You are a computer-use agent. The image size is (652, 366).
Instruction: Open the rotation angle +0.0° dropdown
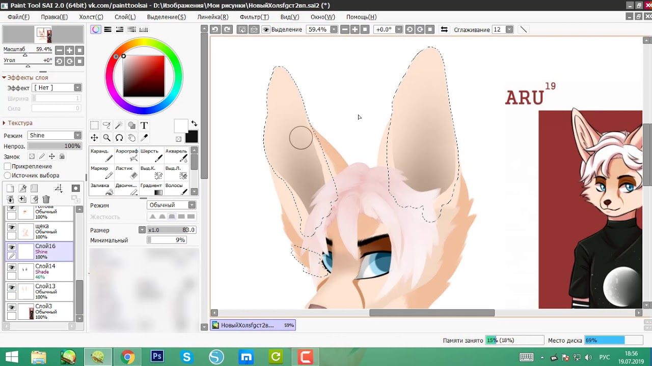pos(399,29)
